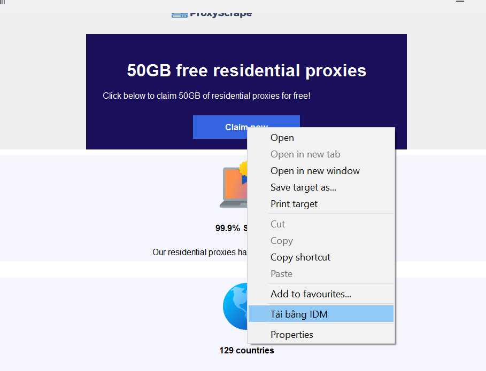Click the blue globe icon
Image resolution: width=486 pixels, height=371 pixels.
pos(235,307)
